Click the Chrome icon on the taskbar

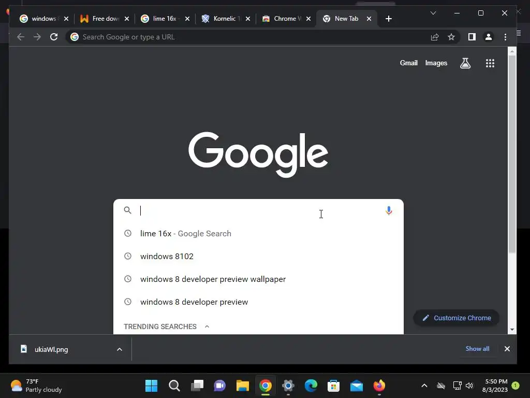pos(266,386)
